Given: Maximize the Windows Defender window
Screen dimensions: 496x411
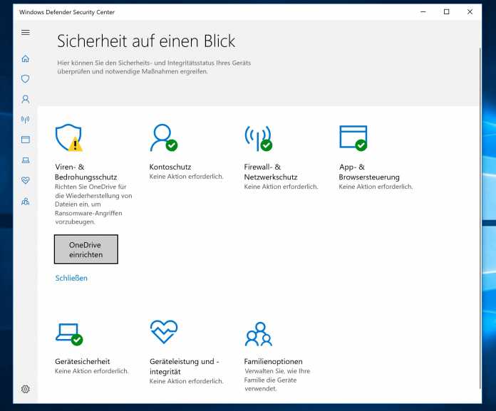Looking at the screenshot, I should 446,12.
